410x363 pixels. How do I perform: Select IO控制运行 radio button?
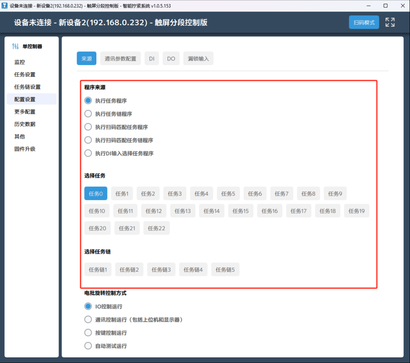[88, 306]
